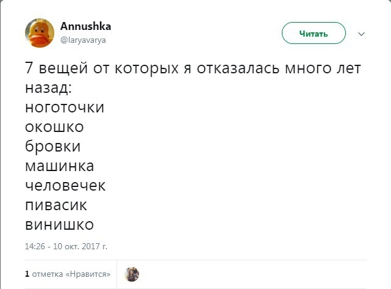This screenshot has height=289, width=391.
Task: Click the word окошко in the tweet
Action: tap(55, 127)
